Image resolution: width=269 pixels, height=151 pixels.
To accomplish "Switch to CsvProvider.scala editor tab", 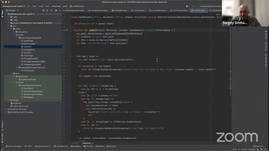I will click(x=179, y=10).
